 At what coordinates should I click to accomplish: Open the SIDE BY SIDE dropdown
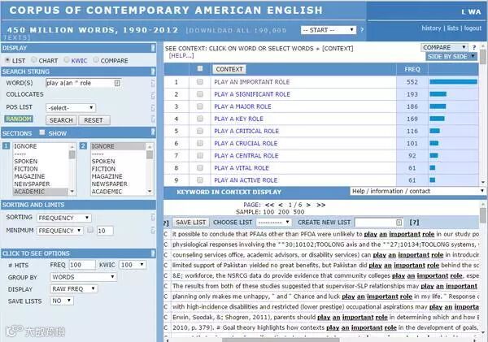[x=451, y=56]
